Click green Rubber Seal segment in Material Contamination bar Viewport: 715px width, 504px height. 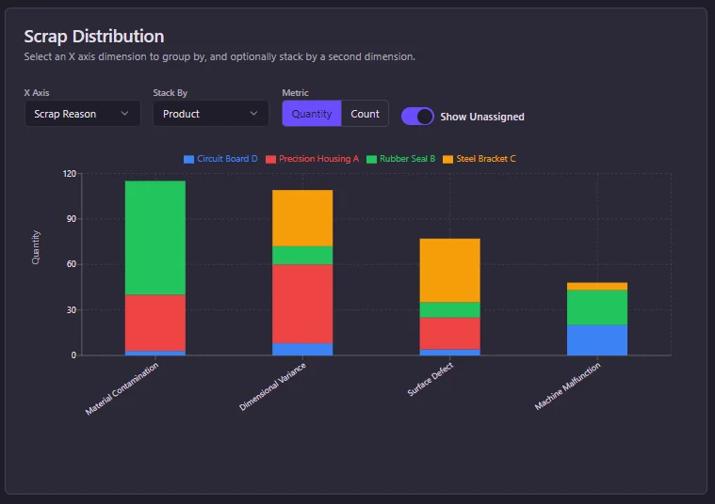point(155,238)
